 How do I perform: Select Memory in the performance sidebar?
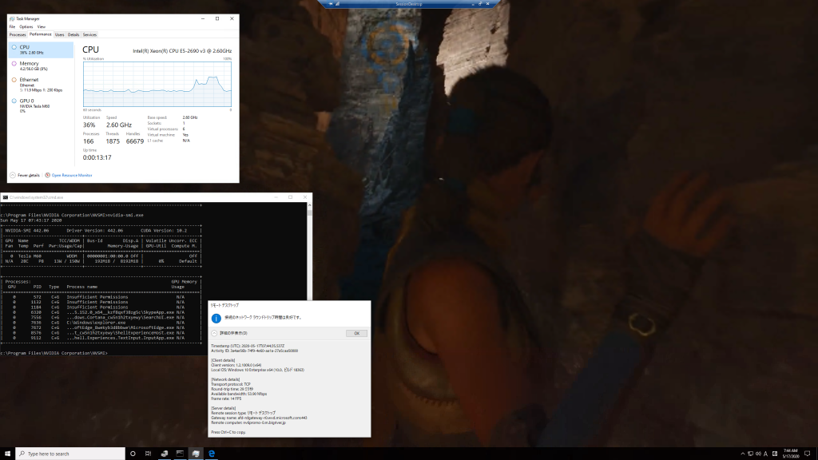41,65
